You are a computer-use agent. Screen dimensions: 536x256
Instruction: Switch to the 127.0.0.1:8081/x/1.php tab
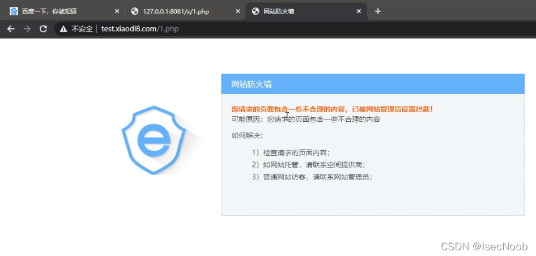click(185, 11)
